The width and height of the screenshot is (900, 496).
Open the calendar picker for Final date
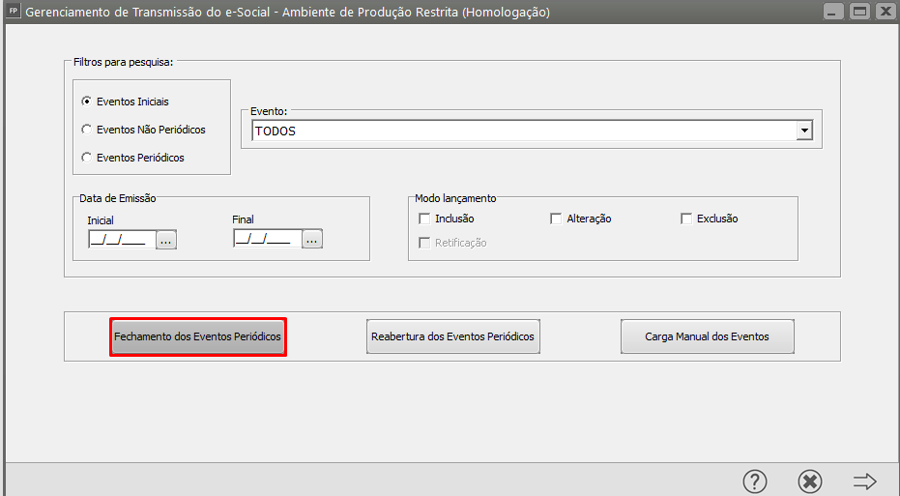(x=311, y=239)
